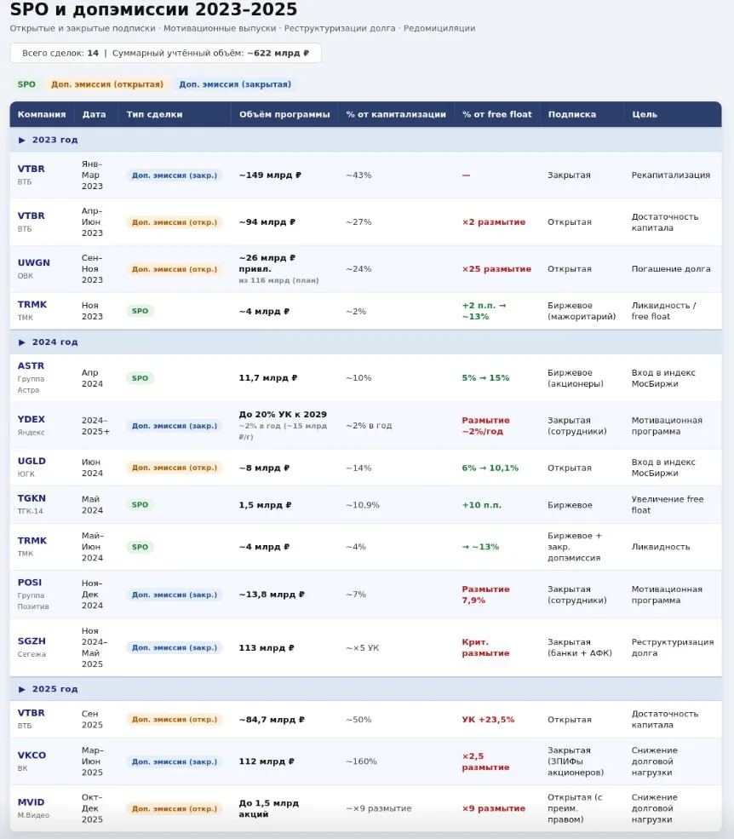
Task: Collapse the 2023 год group triangle
Action: click(x=22, y=141)
